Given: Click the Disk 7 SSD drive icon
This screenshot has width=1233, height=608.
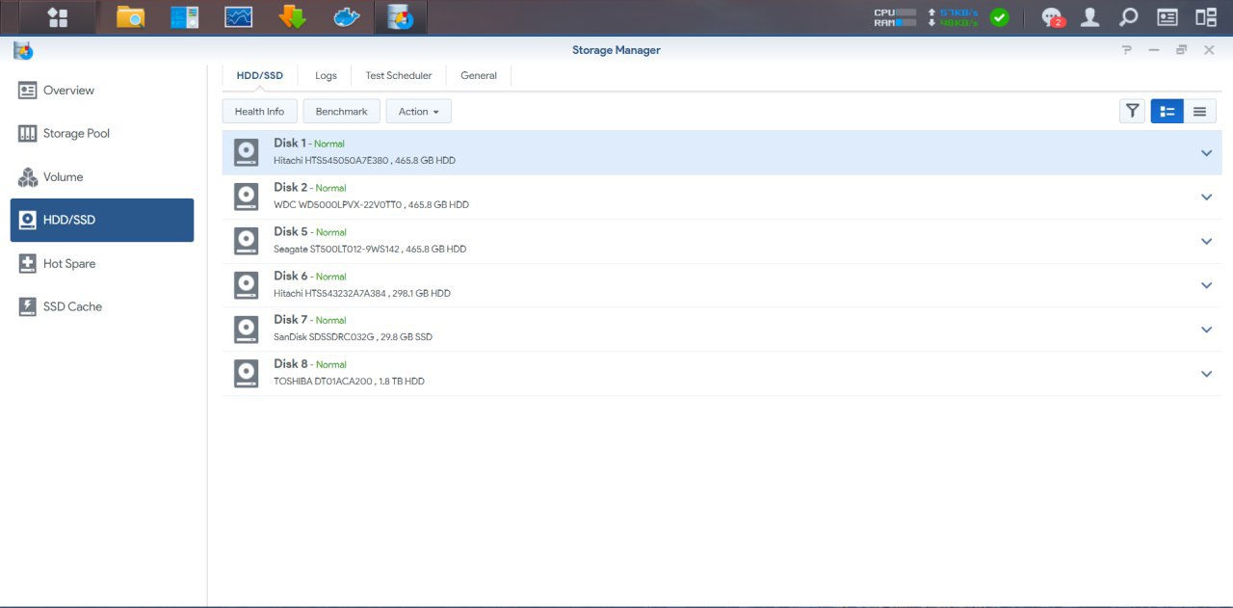Looking at the screenshot, I should pos(247,330).
